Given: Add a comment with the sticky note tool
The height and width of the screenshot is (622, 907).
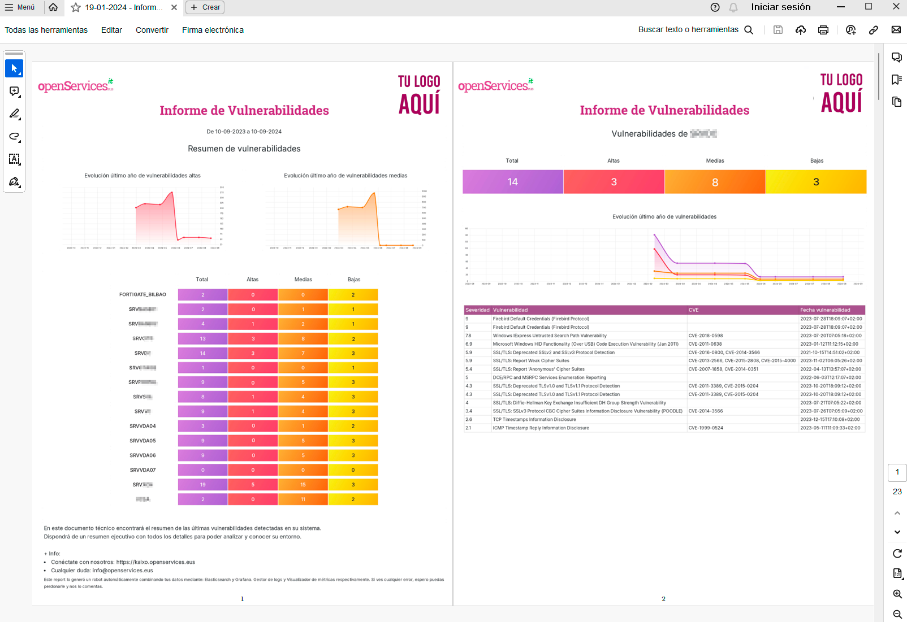Looking at the screenshot, I should tap(14, 91).
